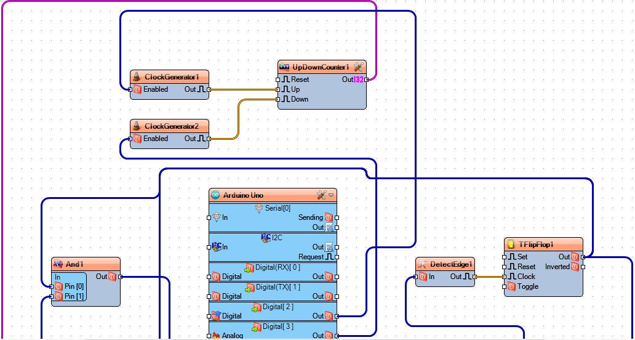Click Arduino Serial[0] Sending pin
The image size is (635, 340).
pos(337,217)
